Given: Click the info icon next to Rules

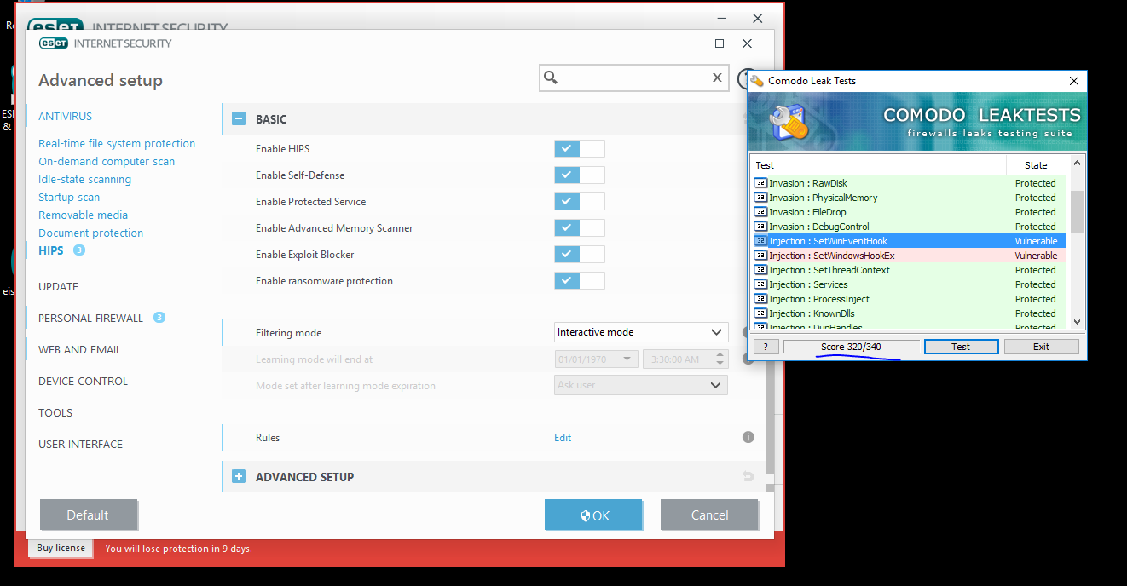Looking at the screenshot, I should click(748, 437).
